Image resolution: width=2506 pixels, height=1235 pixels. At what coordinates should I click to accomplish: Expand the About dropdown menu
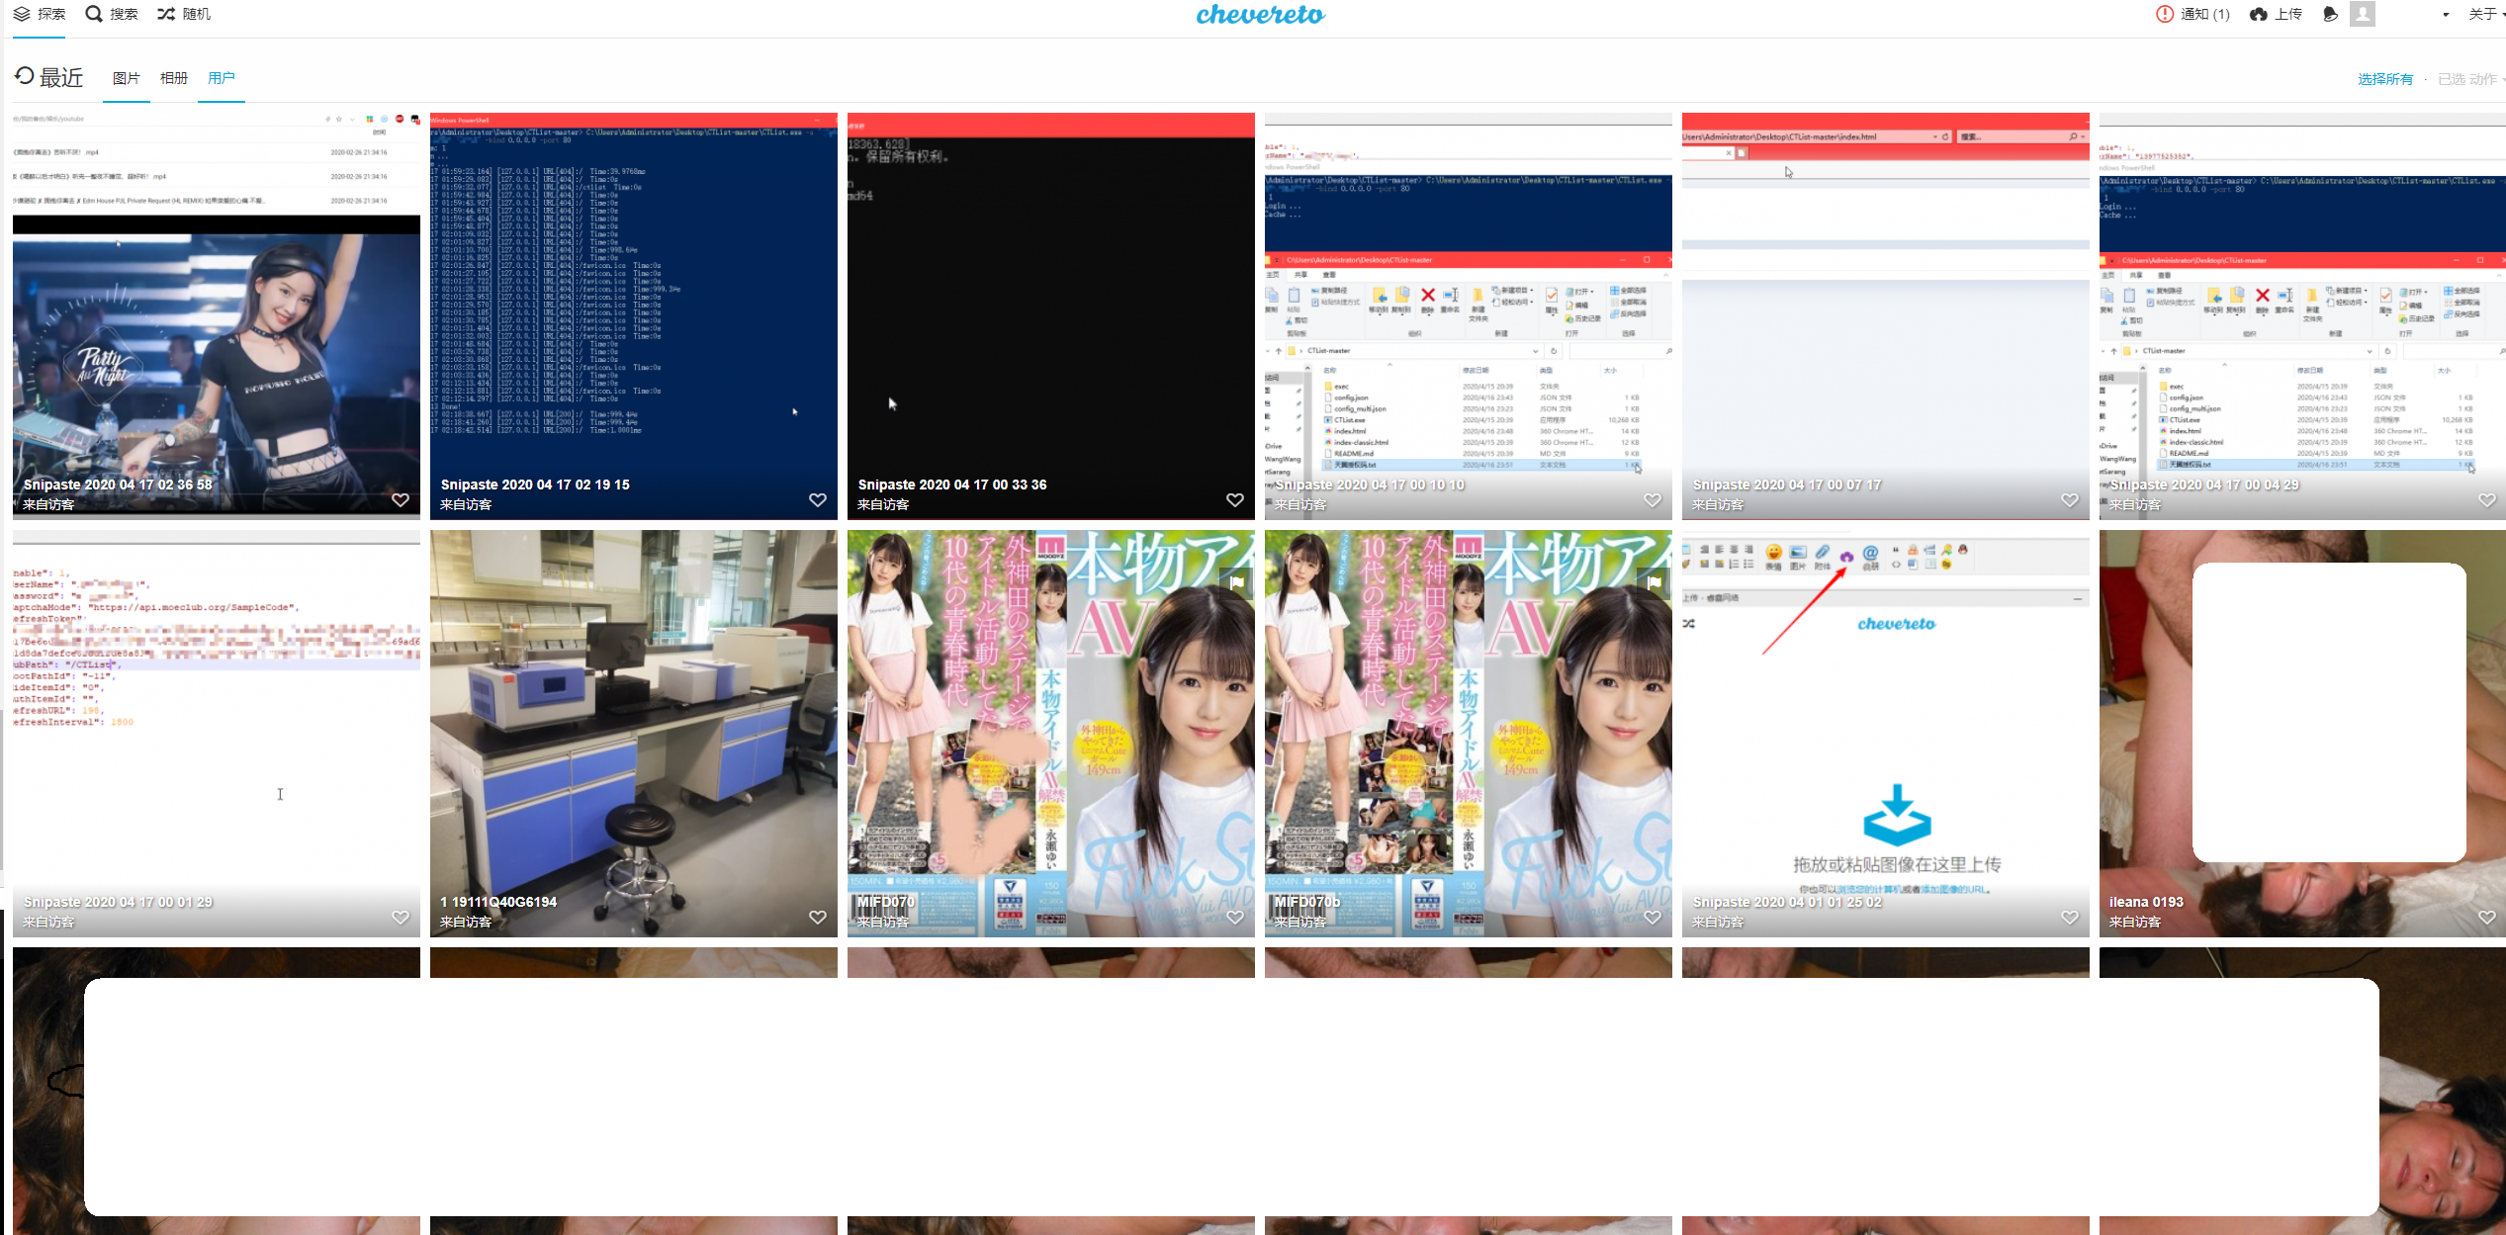2484,14
